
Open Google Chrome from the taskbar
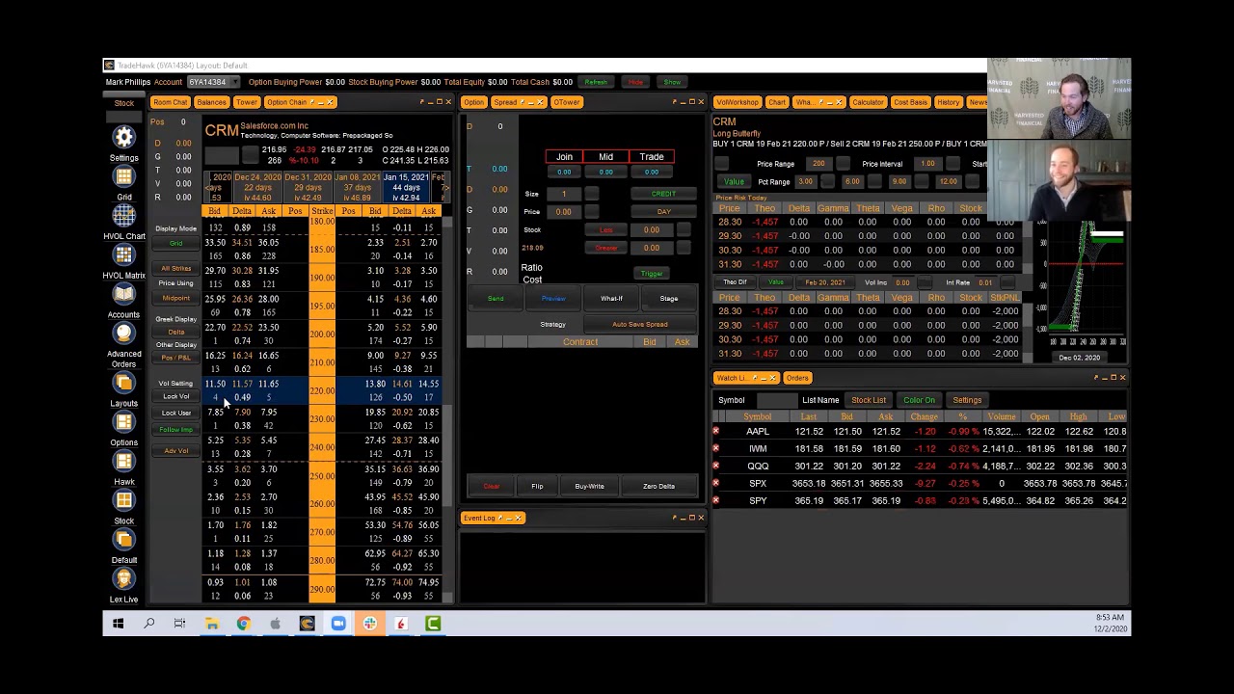[x=243, y=624]
